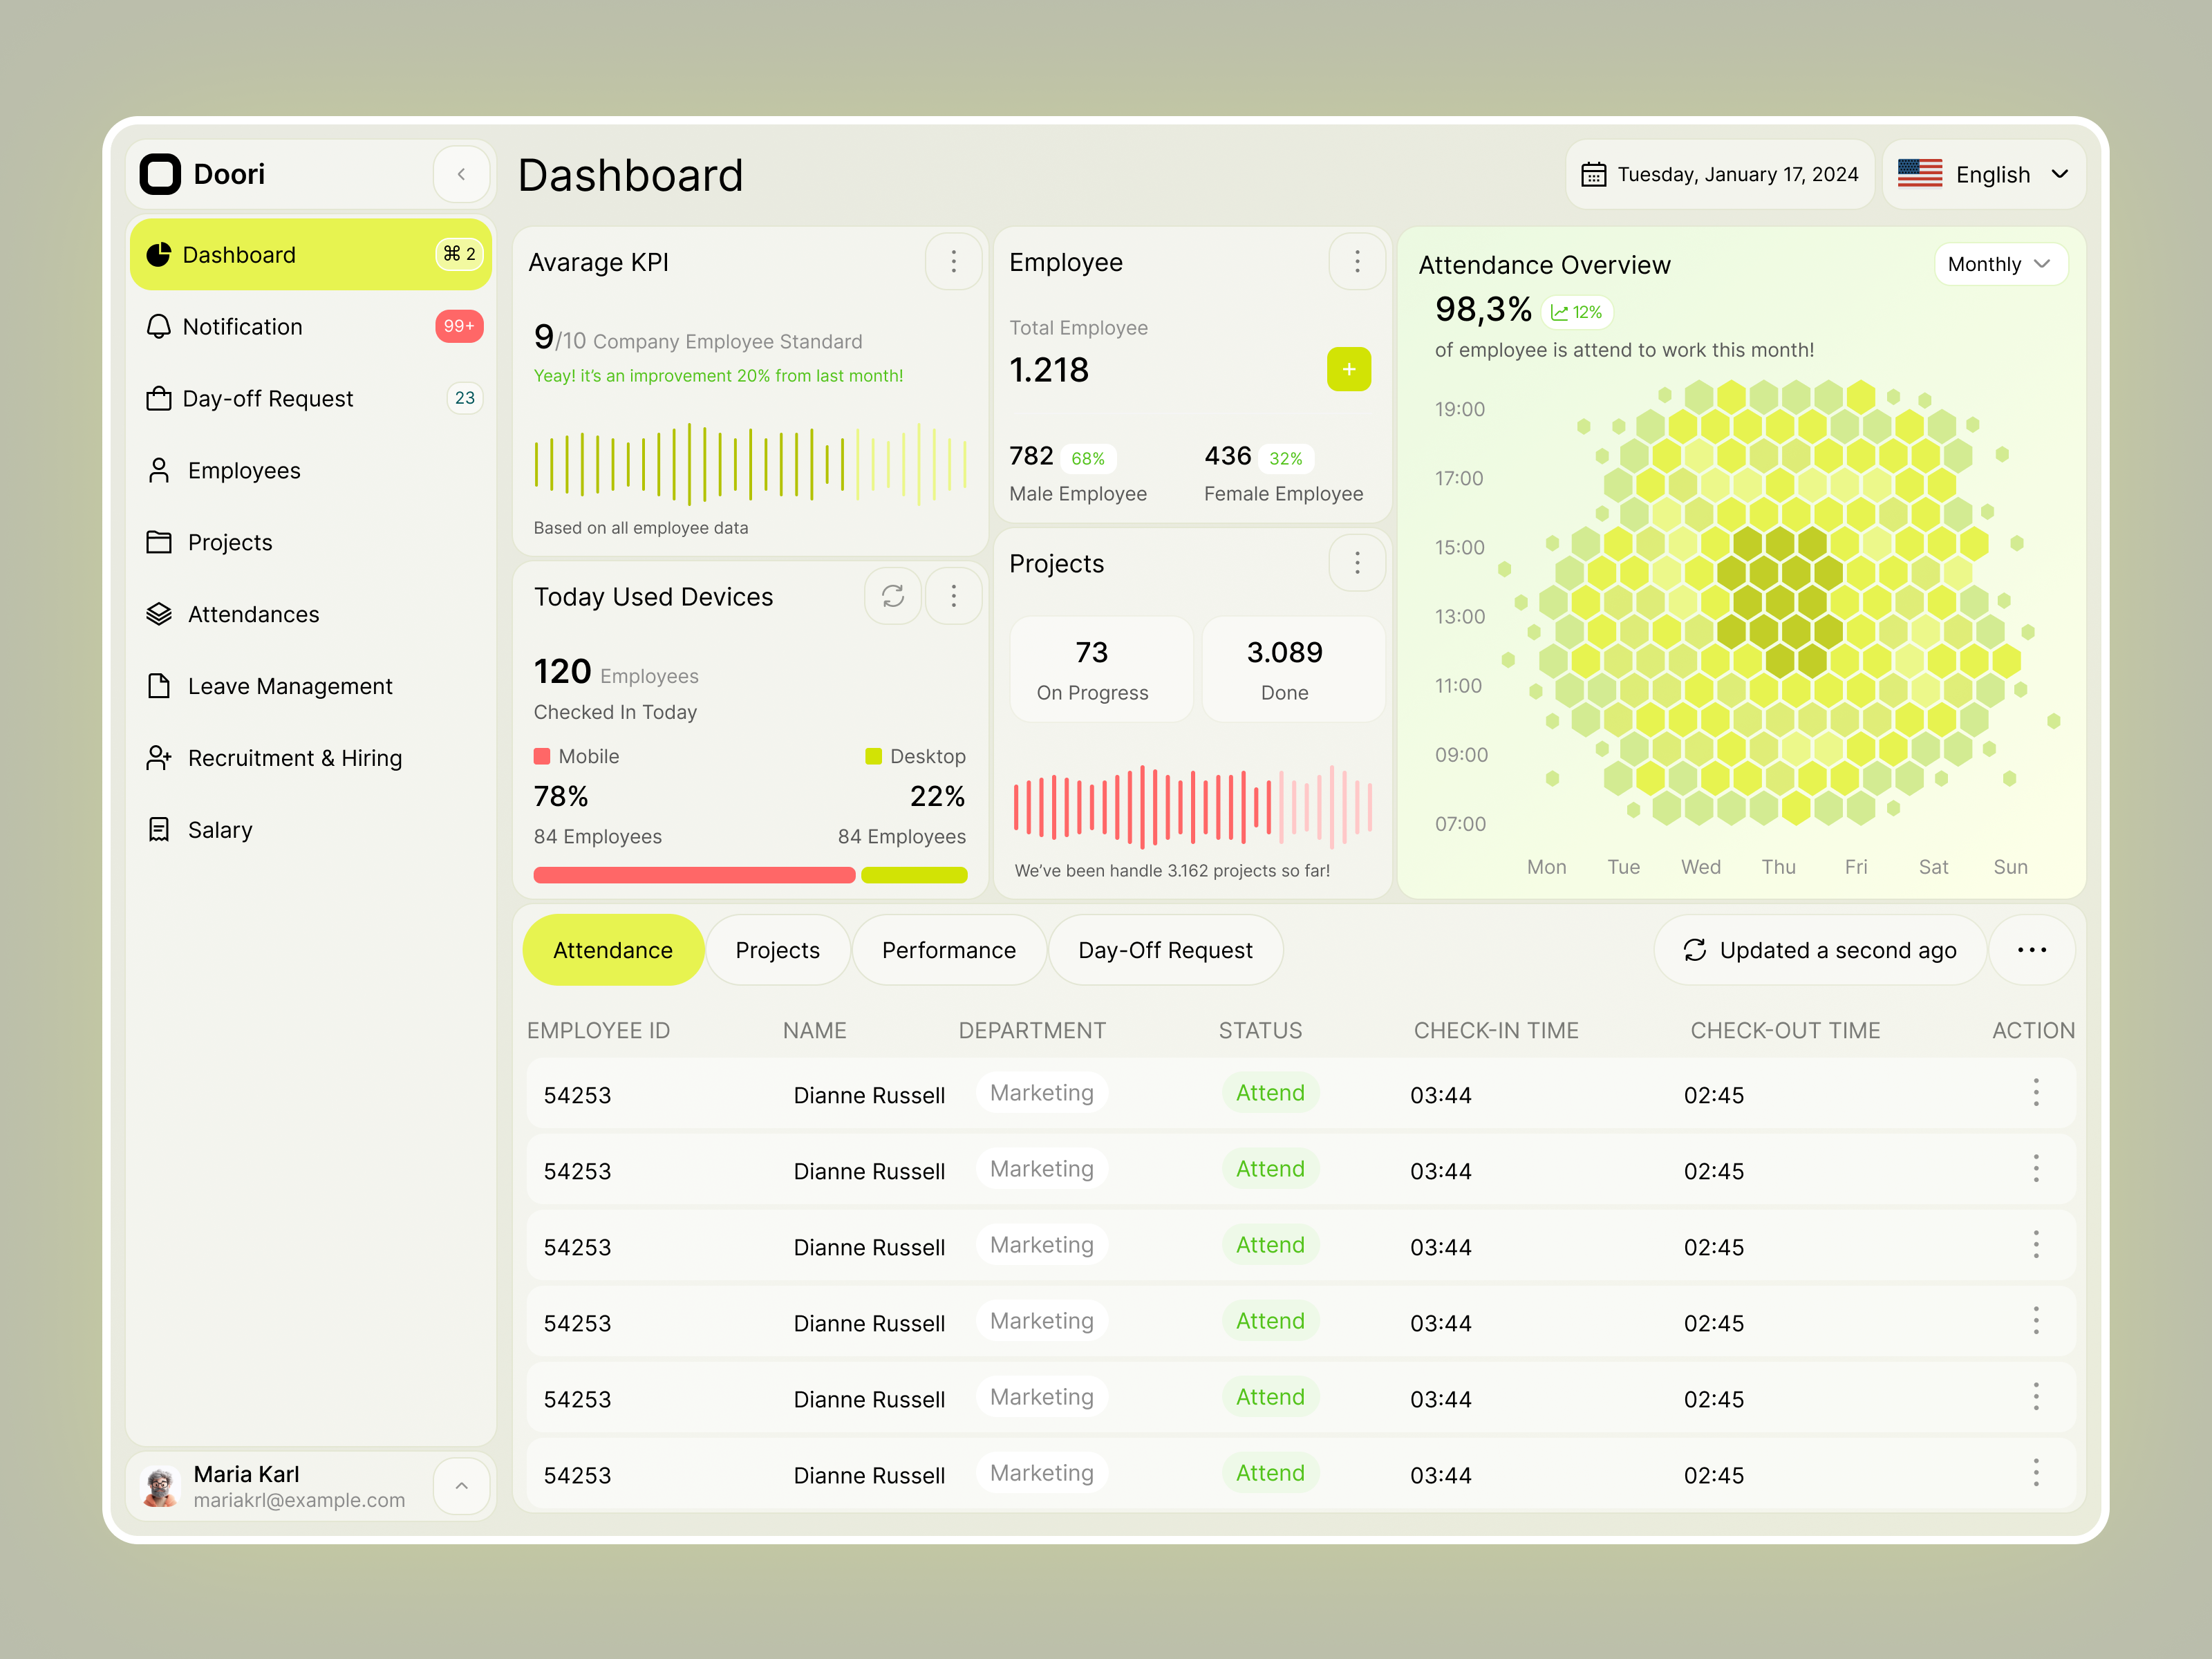Click the green plus button to add an employee
Screen dimensions: 2212x1659
coord(1348,370)
